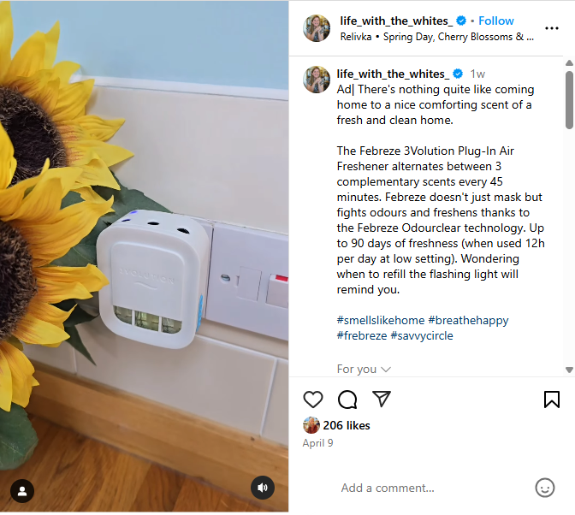Save post with the bookmark icon

click(x=552, y=400)
